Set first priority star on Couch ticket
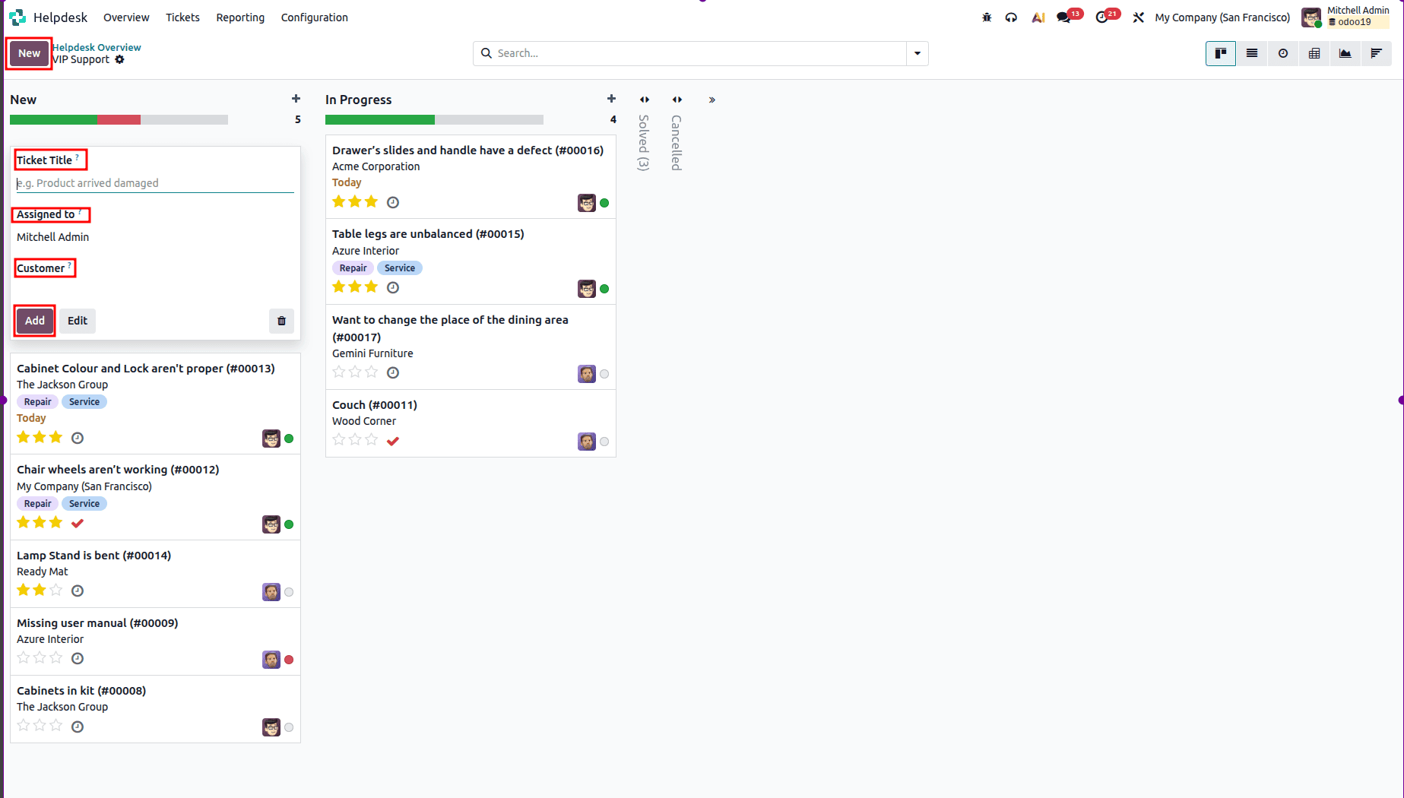1404x798 pixels. pyautogui.click(x=339, y=439)
